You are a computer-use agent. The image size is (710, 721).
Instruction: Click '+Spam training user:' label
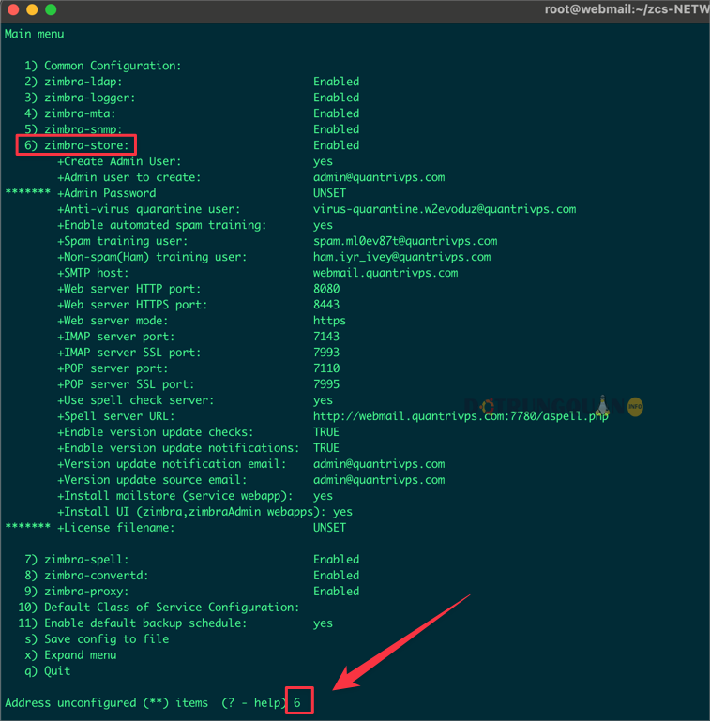click(123, 241)
